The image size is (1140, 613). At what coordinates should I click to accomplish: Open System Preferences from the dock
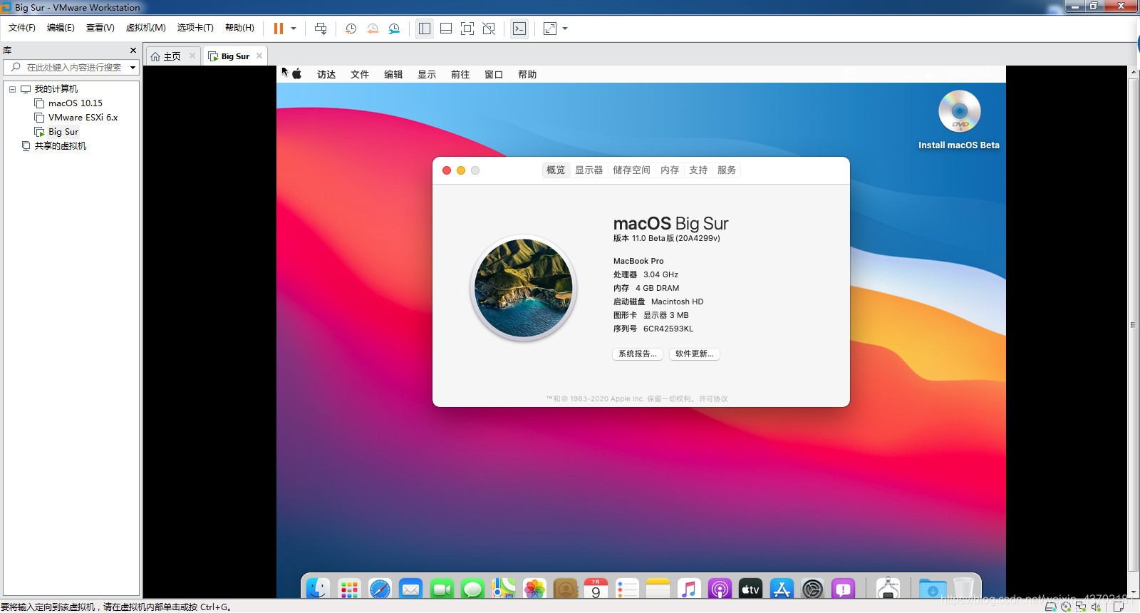pyautogui.click(x=812, y=589)
